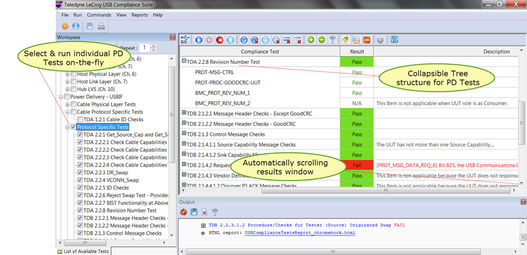Increase the Repeat count with up arrow
Screen dimensions: 527x255
point(154,46)
